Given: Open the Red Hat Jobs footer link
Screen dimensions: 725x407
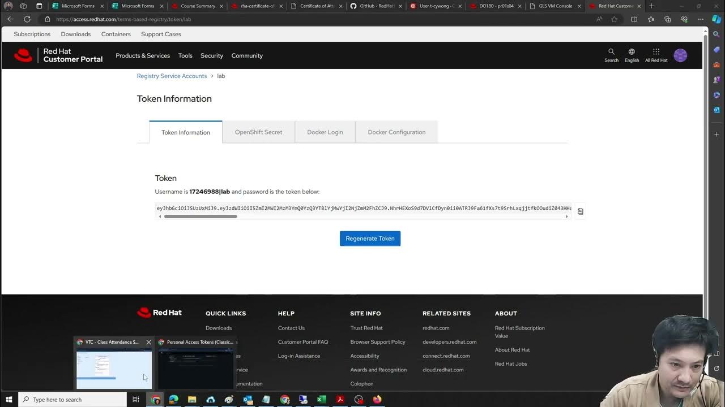Looking at the screenshot, I should click(x=511, y=363).
